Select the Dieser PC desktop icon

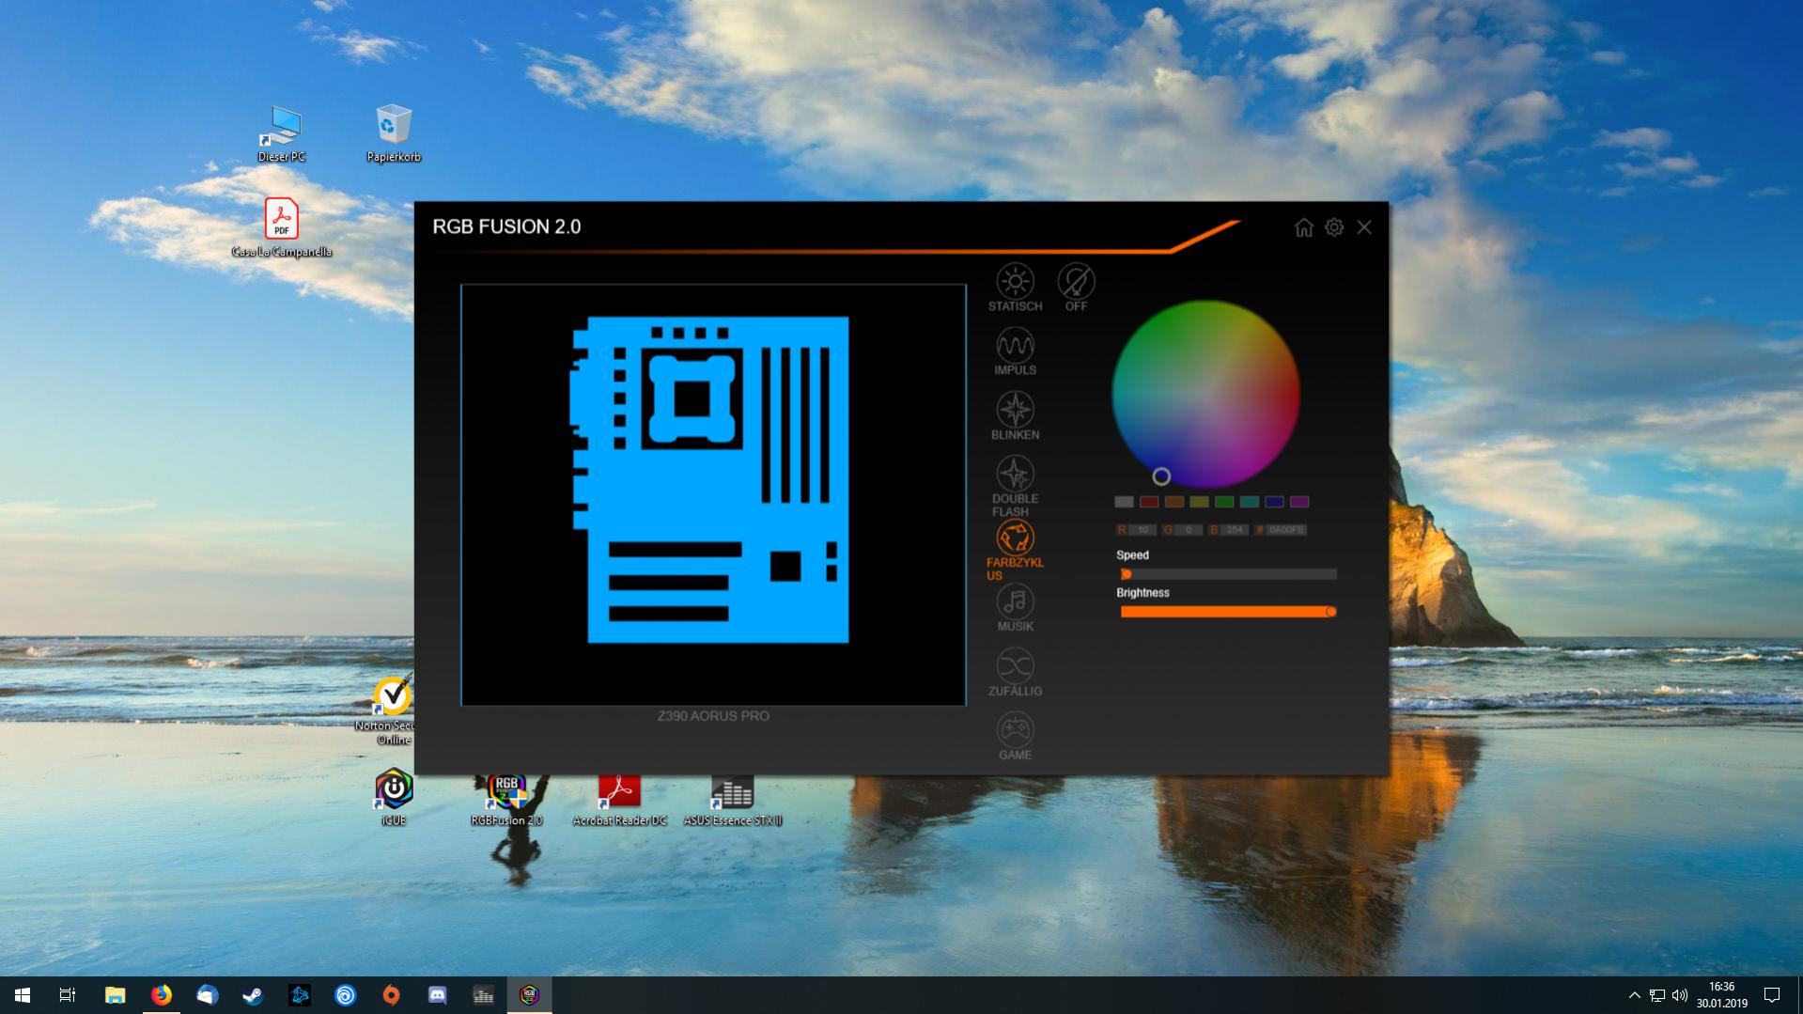pos(281,134)
